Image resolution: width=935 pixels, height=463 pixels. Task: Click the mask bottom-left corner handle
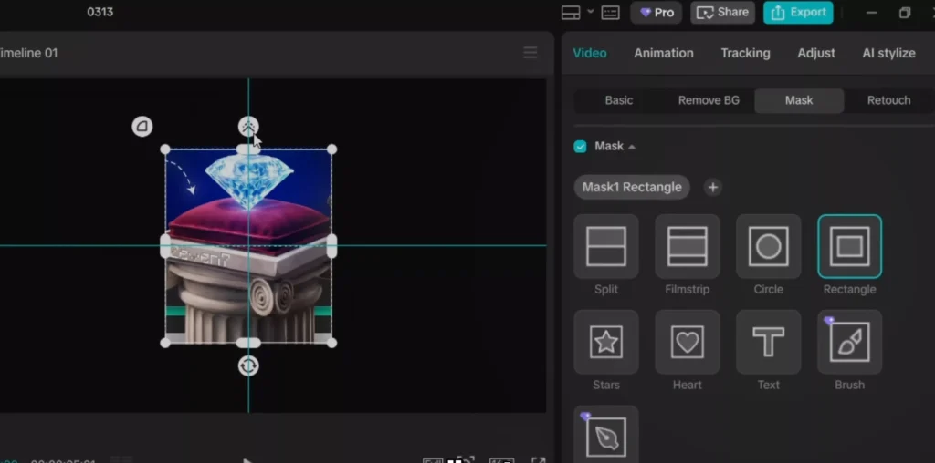coord(165,343)
